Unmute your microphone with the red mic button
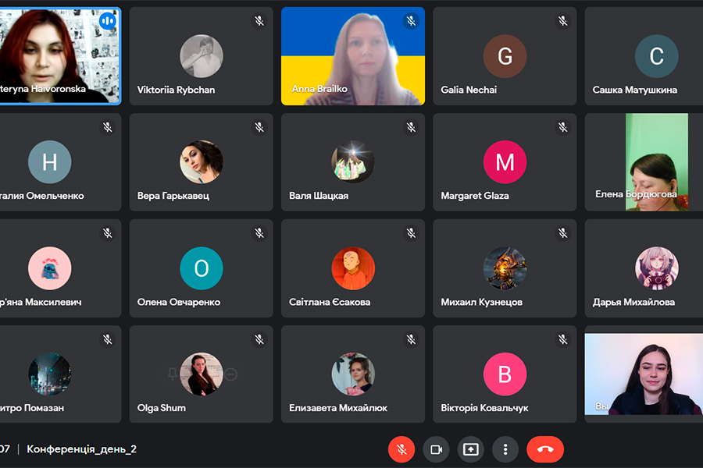The image size is (703, 468). pos(401,449)
